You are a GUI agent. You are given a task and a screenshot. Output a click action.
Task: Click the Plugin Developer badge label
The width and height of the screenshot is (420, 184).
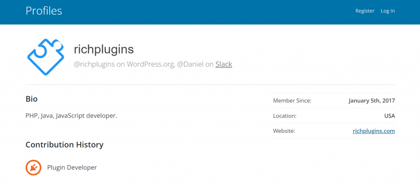[72, 167]
